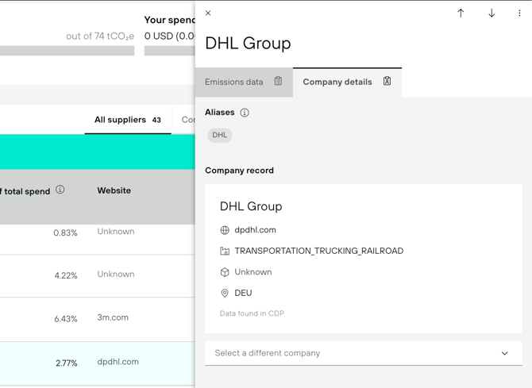Image resolution: width=532 pixels, height=388 pixels.
Task: Click the emissions progress bar under 74 tCO₂e
Action: click(67, 51)
